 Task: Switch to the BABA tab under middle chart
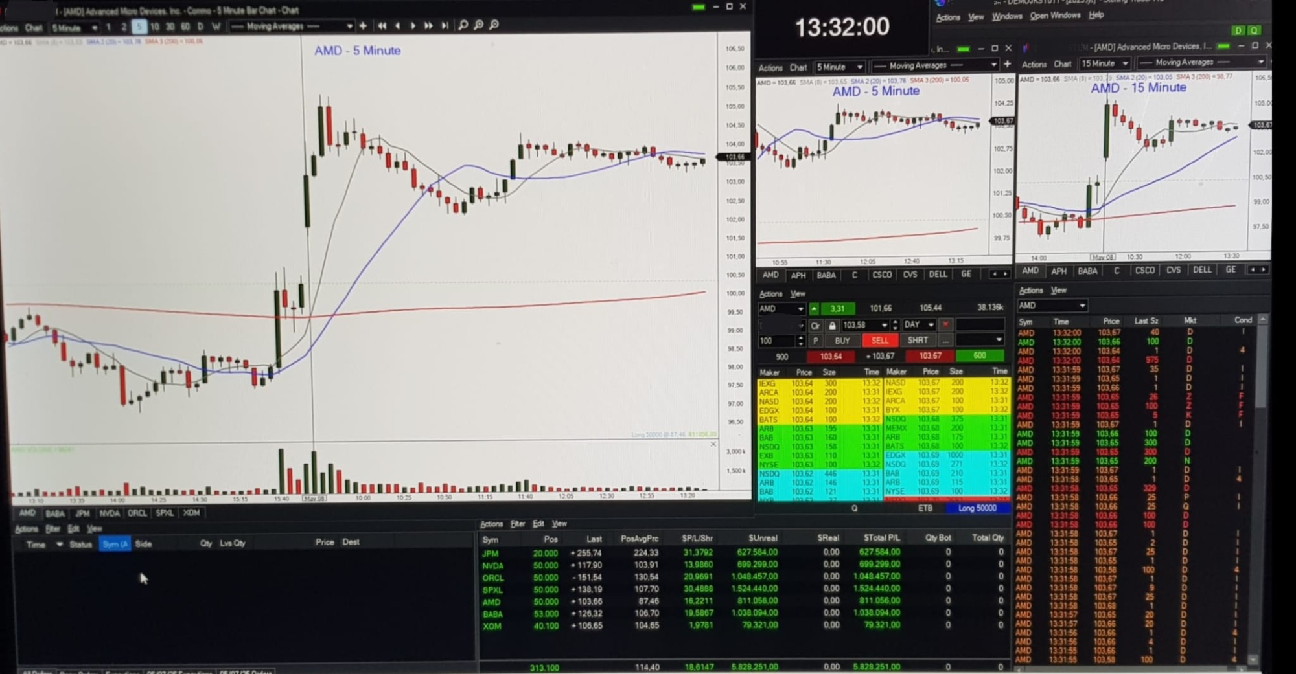point(826,275)
